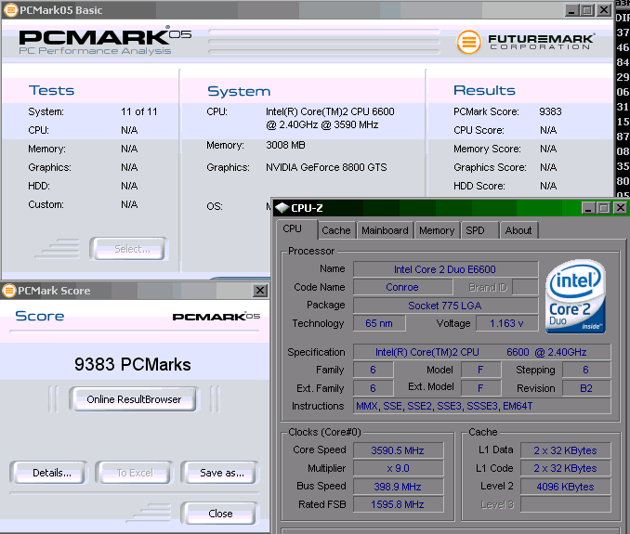This screenshot has width=630, height=534.
Task: Click the To Excel button
Action: 135,473
